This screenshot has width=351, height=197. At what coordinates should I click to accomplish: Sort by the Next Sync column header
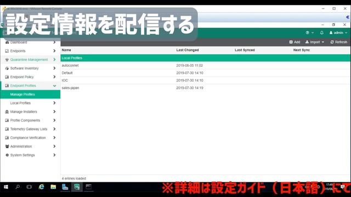pyautogui.click(x=302, y=50)
